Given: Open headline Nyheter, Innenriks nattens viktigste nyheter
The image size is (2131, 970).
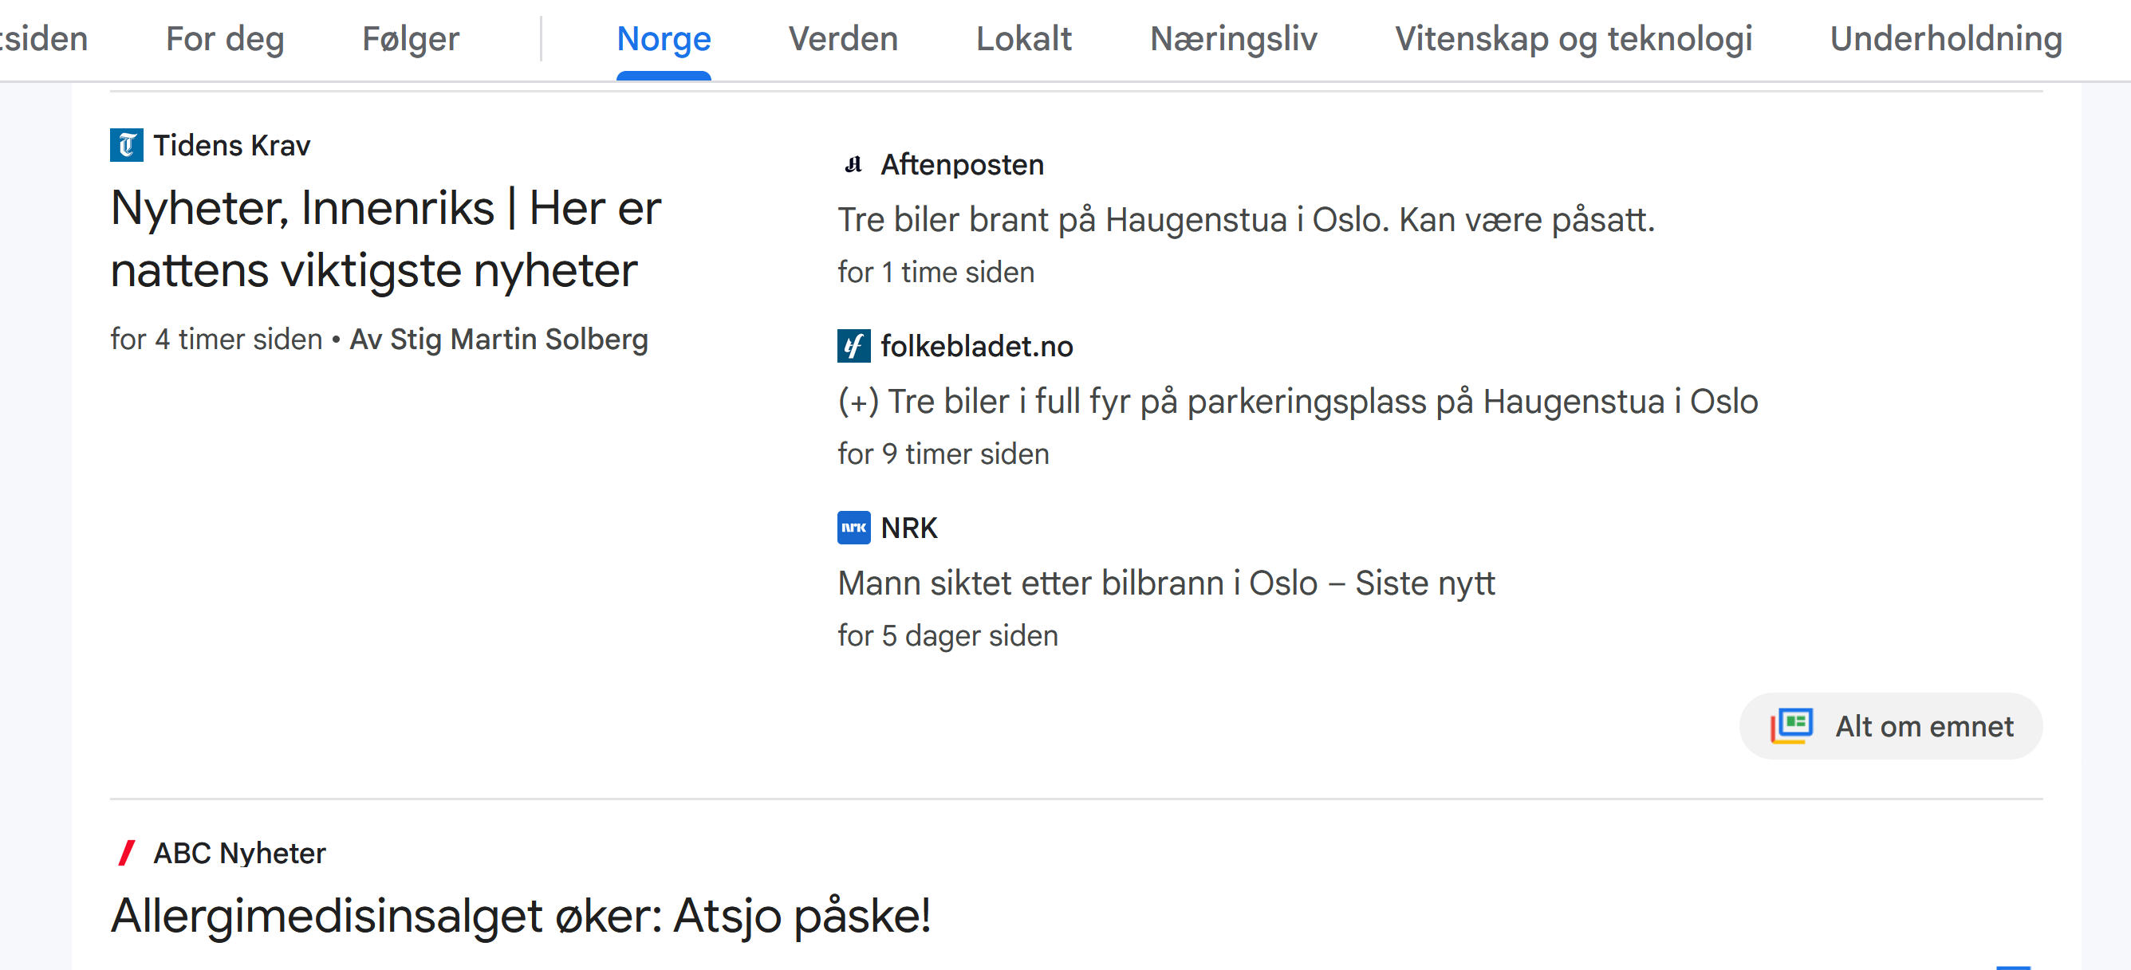Looking at the screenshot, I should 385,238.
